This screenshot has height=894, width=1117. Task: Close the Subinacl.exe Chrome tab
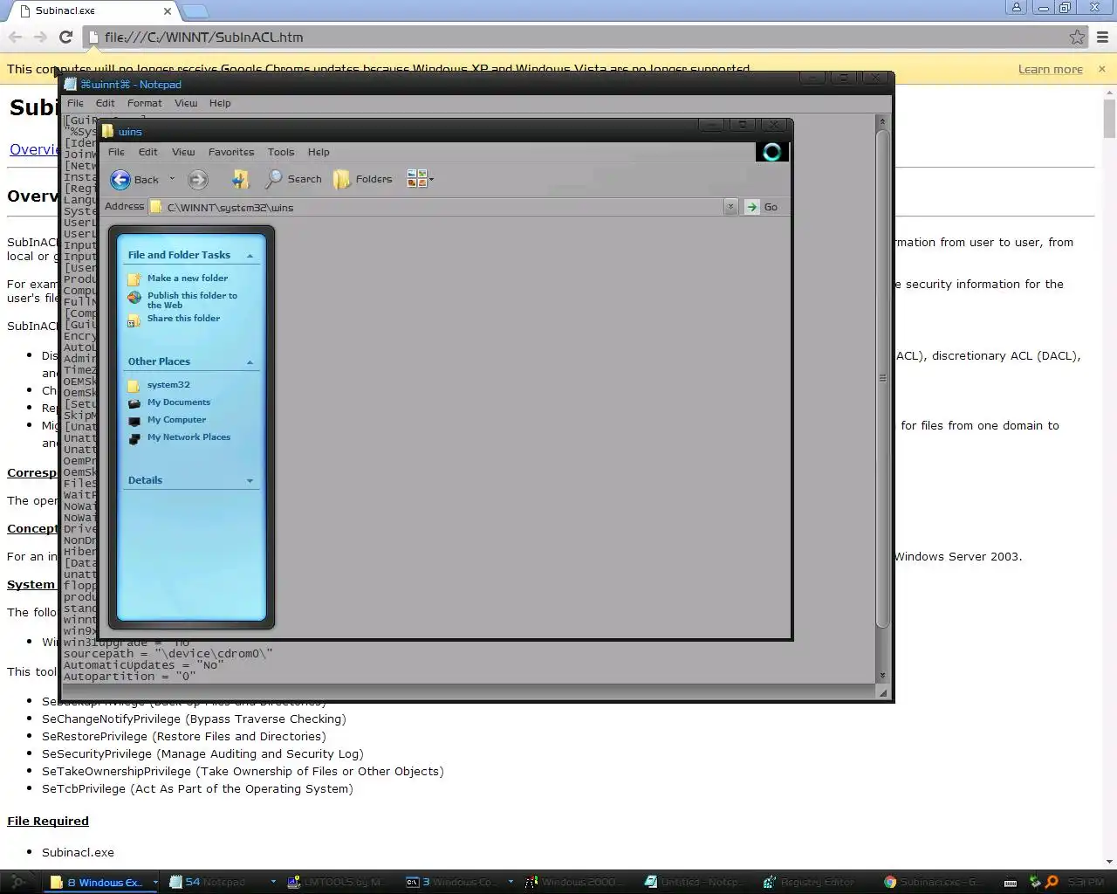click(168, 11)
